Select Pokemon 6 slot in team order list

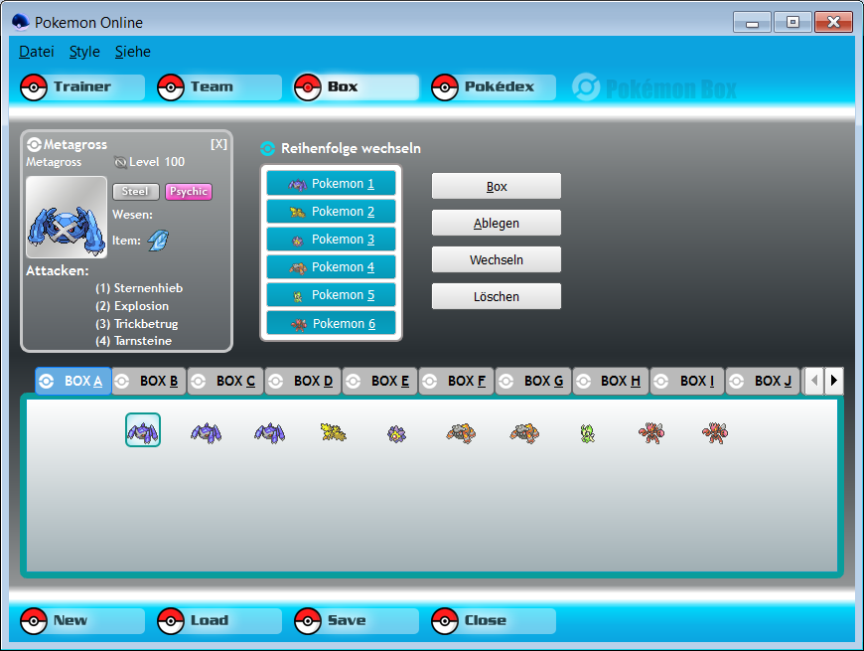[x=331, y=323]
